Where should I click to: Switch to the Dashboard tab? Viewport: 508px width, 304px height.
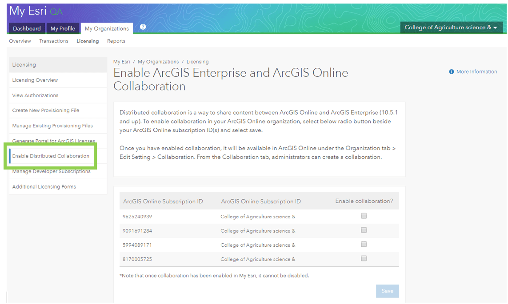coord(27,28)
